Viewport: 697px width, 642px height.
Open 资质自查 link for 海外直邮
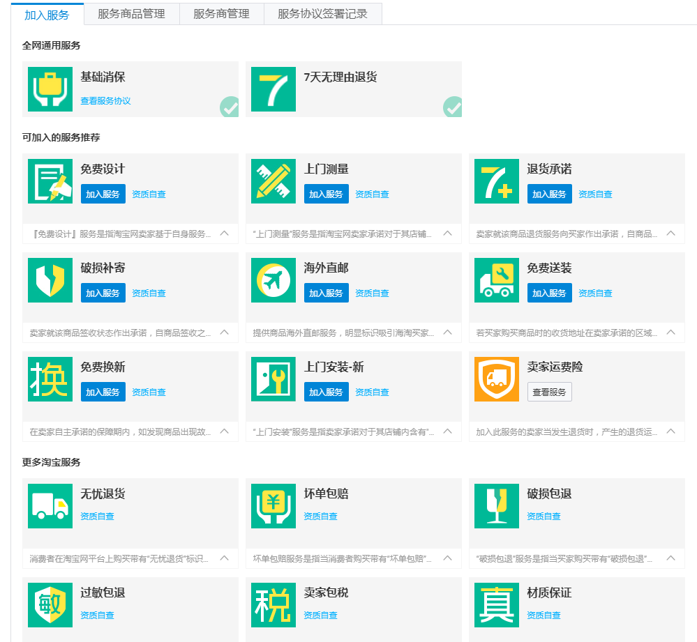tap(372, 293)
